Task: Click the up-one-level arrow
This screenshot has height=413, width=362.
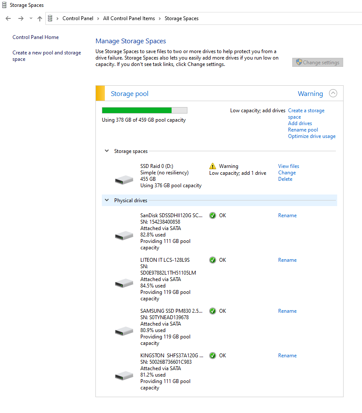Action: click(x=39, y=18)
